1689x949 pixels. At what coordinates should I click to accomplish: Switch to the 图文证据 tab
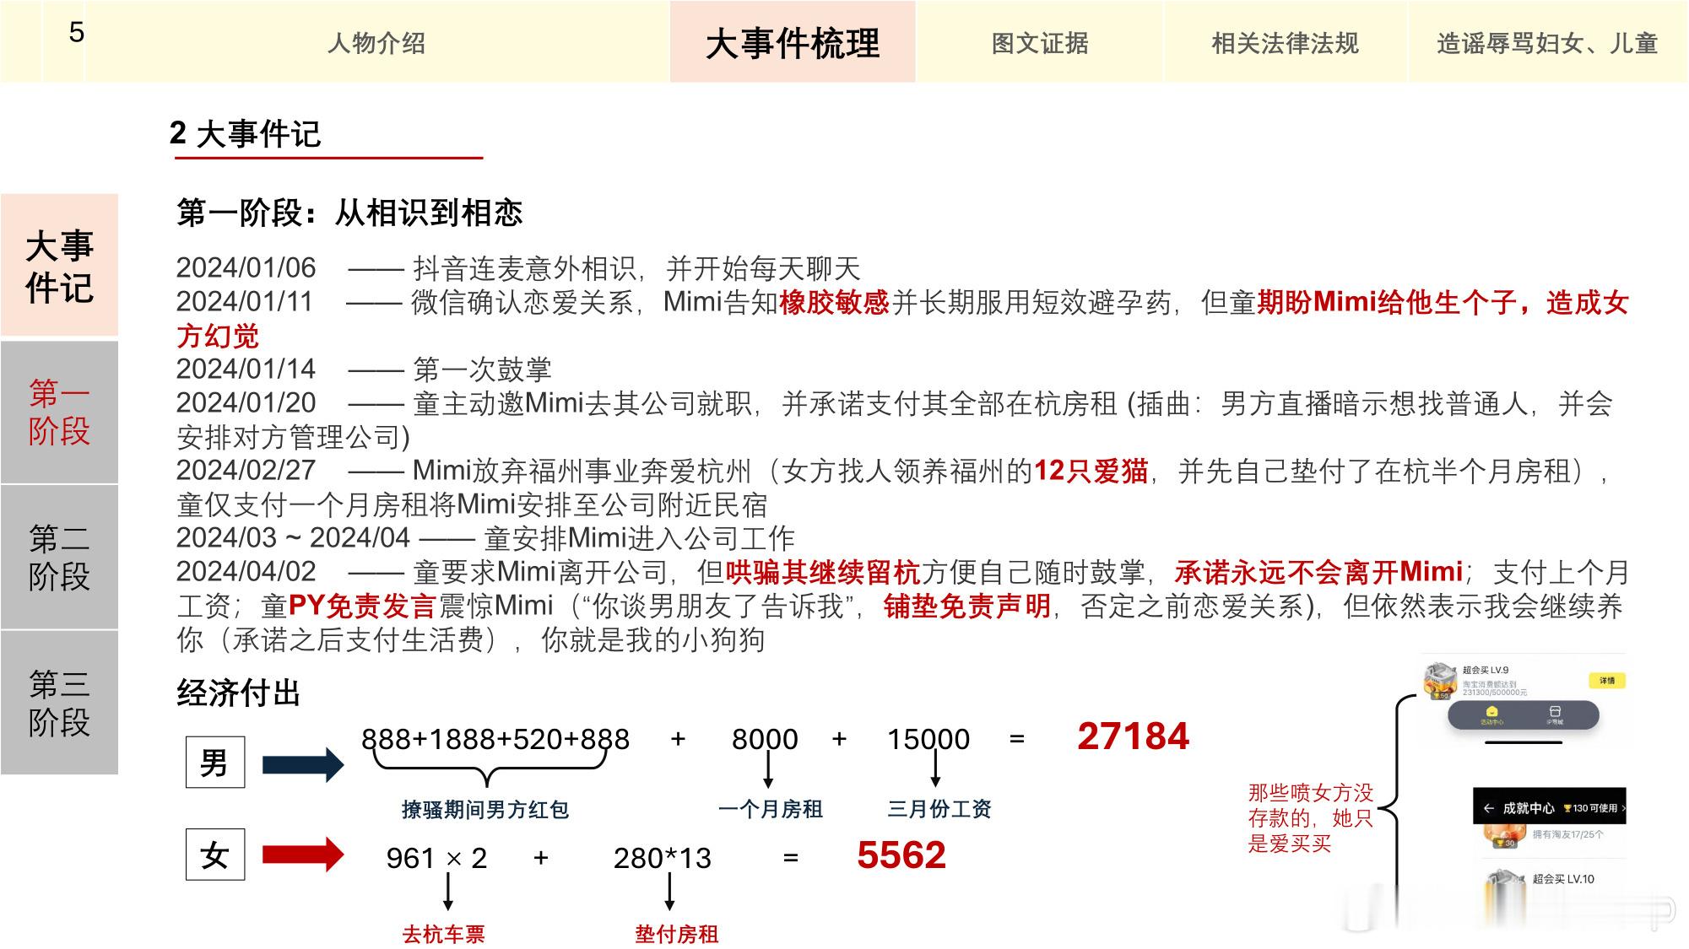[1040, 43]
